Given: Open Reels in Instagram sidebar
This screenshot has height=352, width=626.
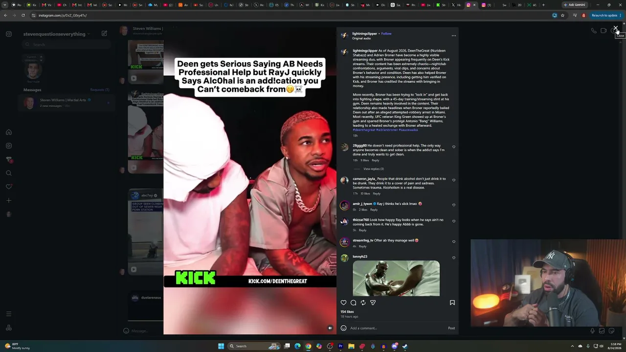Looking at the screenshot, I should (9, 146).
